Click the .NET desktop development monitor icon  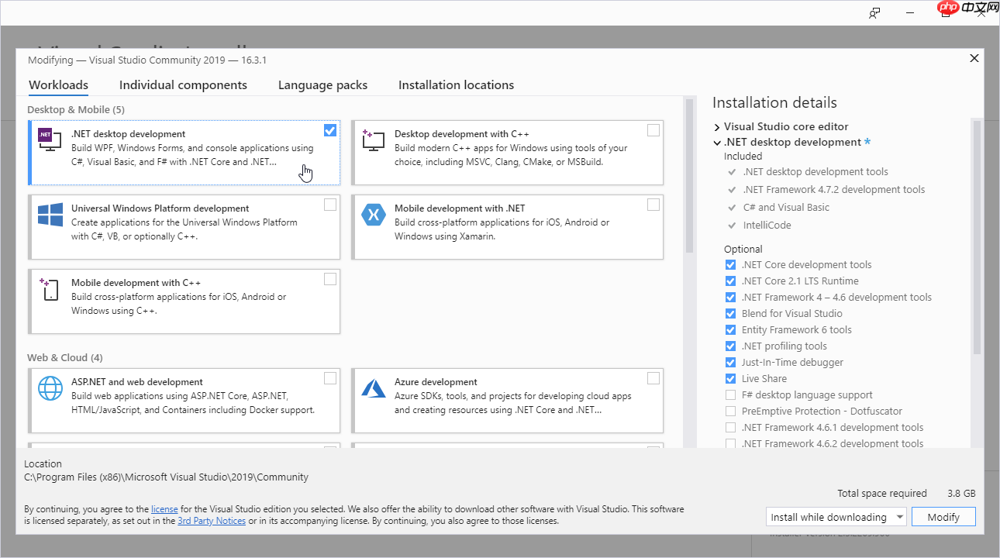pos(50,139)
